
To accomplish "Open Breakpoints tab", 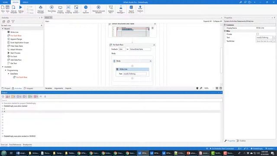I will pyautogui.click(x=27, y=144).
